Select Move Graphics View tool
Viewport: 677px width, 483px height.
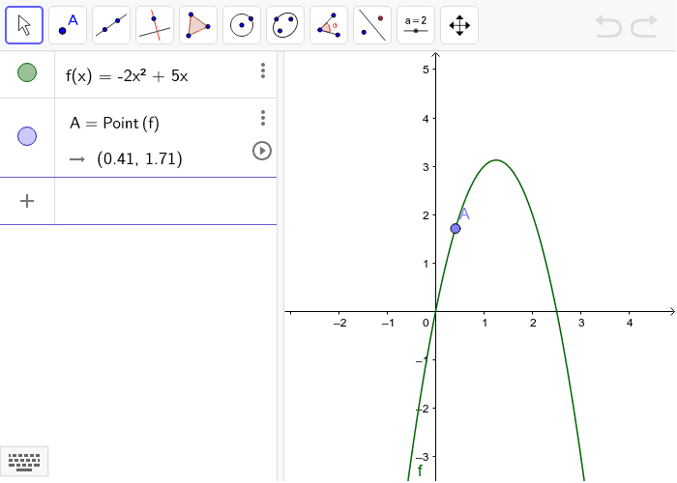[459, 25]
